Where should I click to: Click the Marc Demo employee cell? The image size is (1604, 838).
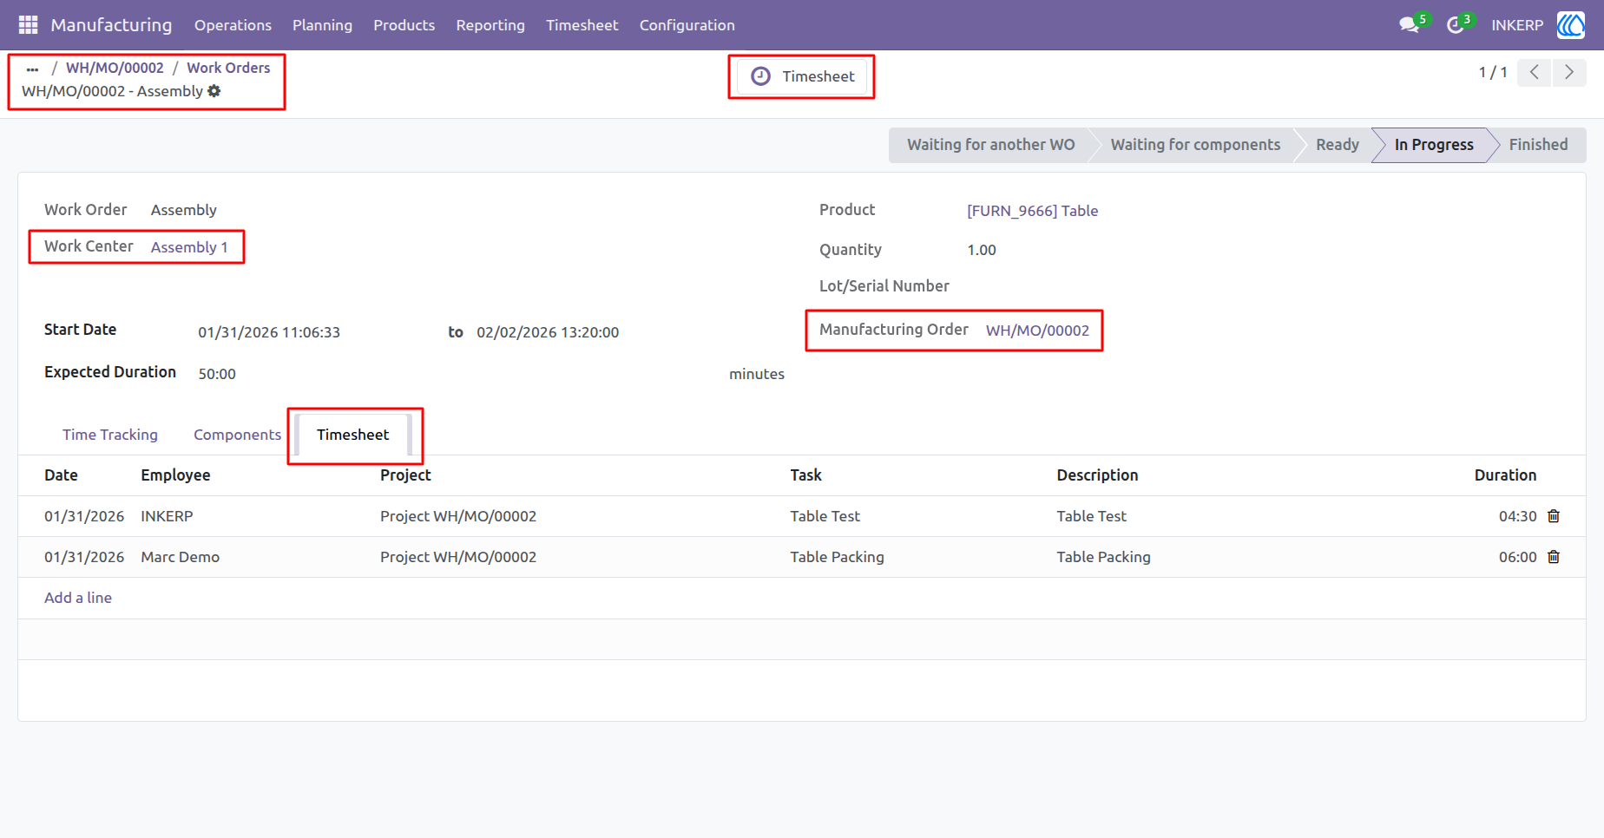click(180, 557)
